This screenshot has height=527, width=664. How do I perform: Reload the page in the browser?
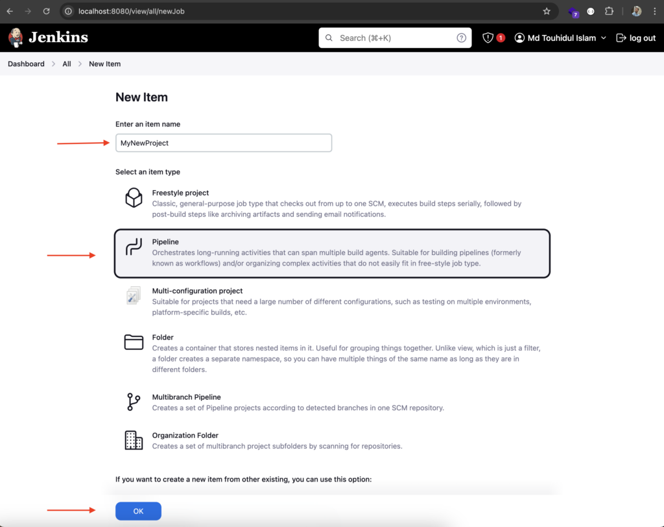coord(46,12)
